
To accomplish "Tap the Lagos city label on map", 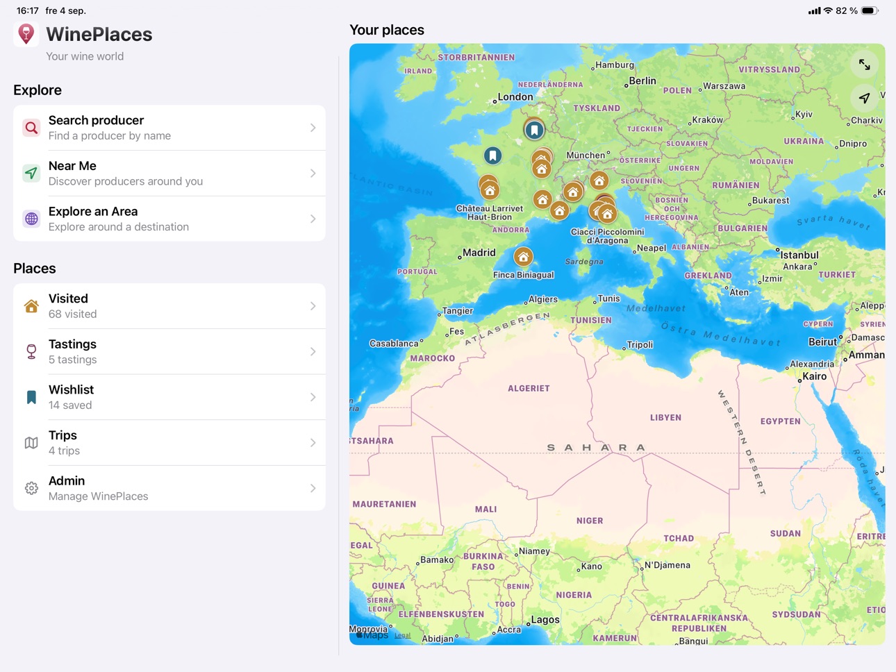I will 545,620.
